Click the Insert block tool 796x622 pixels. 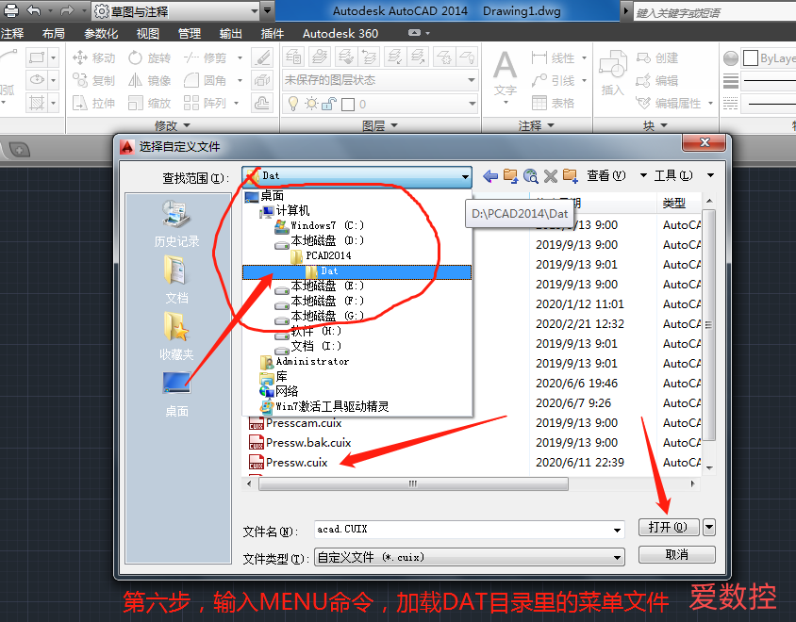pos(613,74)
